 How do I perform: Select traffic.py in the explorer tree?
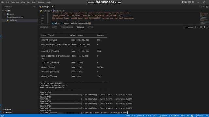(x=13, y=20)
